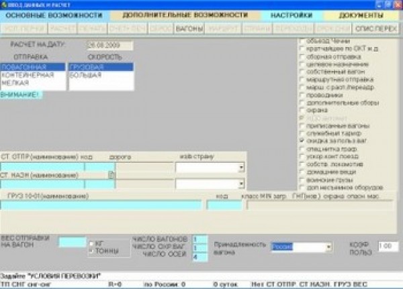Enable the служебный тариф checkbox

302,133
